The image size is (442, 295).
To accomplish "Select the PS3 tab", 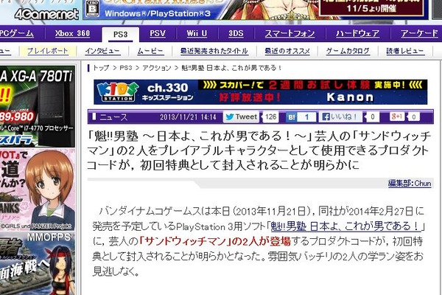I will pyautogui.click(x=120, y=35).
